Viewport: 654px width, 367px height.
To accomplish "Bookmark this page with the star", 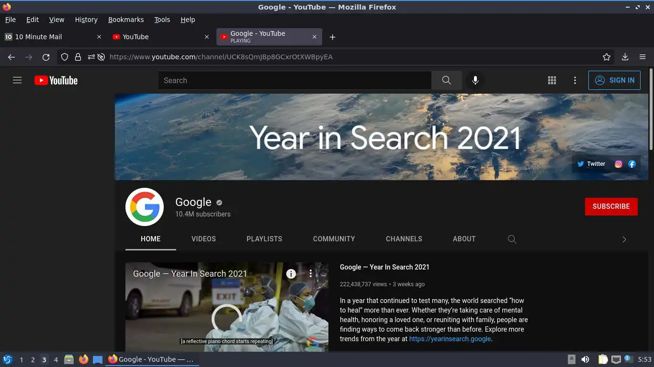I will click(607, 57).
